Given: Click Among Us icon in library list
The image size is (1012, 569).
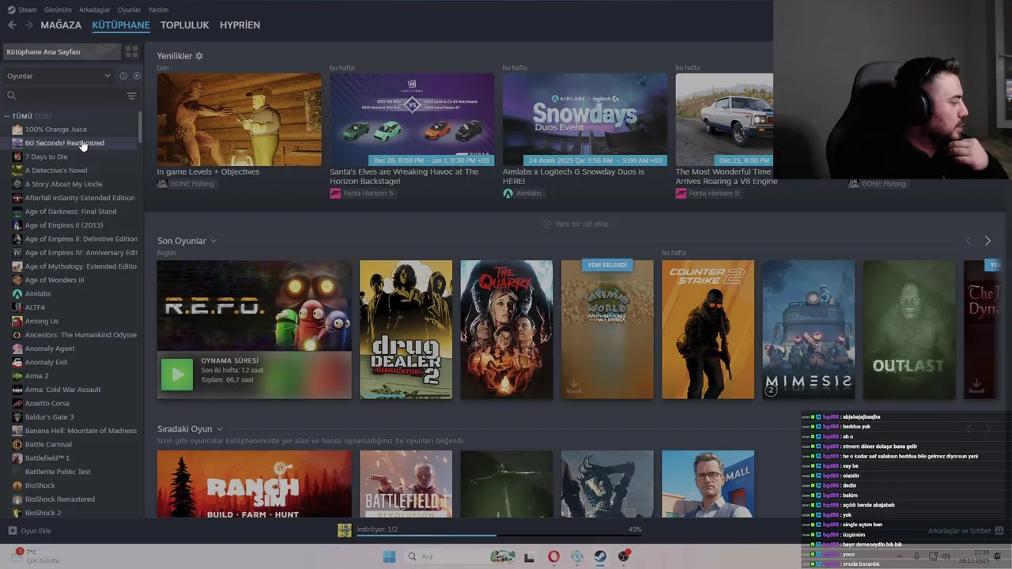Looking at the screenshot, I should pyautogui.click(x=17, y=321).
